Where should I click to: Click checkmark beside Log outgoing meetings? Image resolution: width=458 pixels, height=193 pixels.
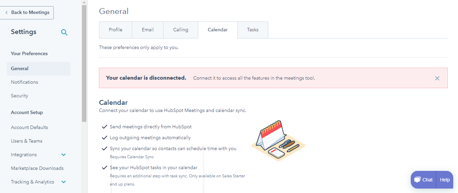point(105,138)
